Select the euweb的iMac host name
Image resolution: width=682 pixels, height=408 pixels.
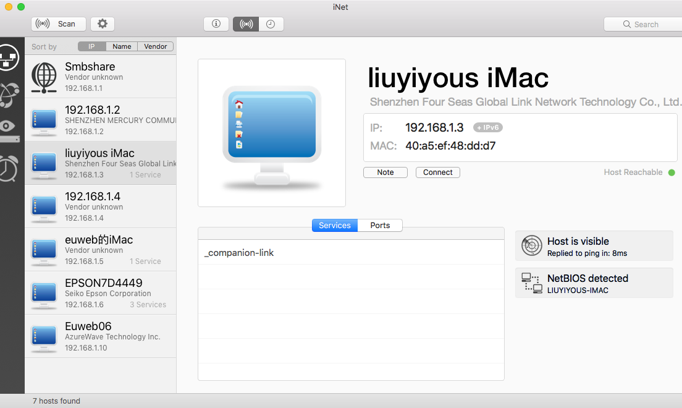[99, 240]
